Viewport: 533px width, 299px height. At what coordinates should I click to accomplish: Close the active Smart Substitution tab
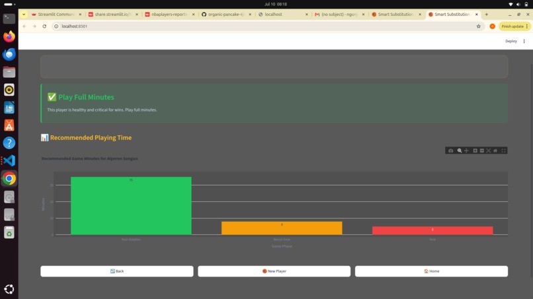click(476, 15)
